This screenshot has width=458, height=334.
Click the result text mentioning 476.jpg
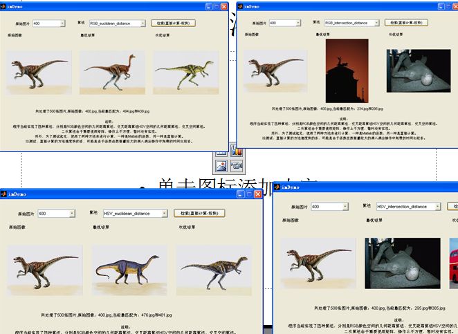pyautogui.click(x=107, y=315)
